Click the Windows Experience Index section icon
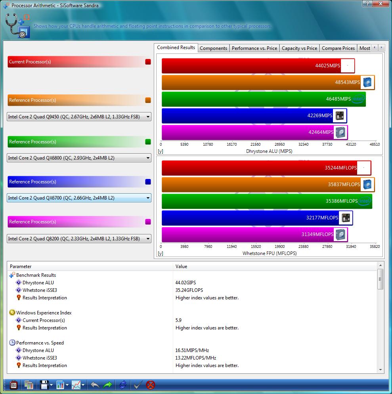Image resolution: width=392 pixels, height=394 pixels. [12, 312]
